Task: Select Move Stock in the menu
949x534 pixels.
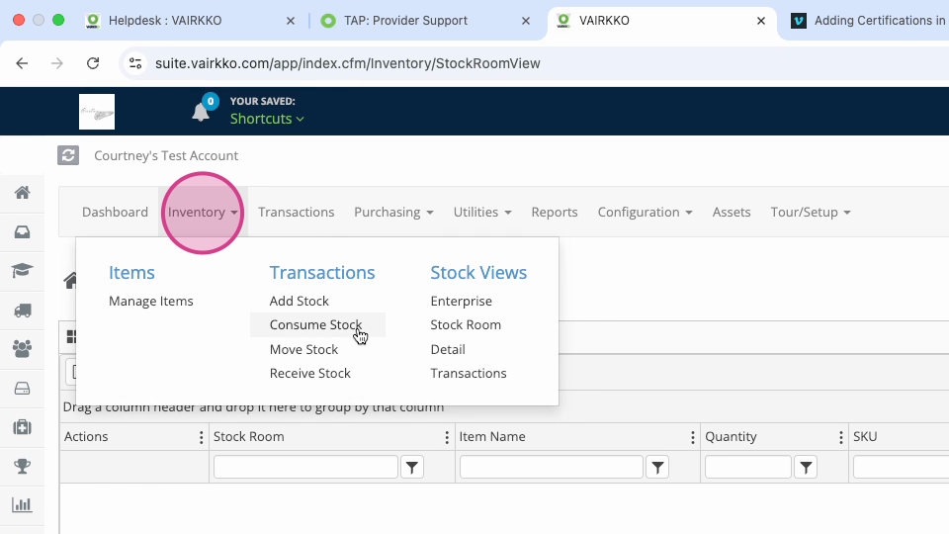Action: (x=303, y=349)
